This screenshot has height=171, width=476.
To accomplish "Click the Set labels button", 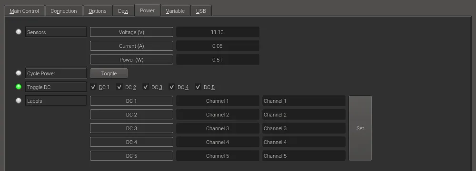I will tap(360, 128).
